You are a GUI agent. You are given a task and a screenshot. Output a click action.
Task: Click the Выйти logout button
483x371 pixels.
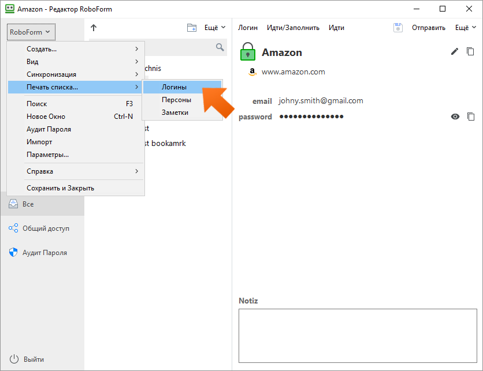(x=27, y=359)
